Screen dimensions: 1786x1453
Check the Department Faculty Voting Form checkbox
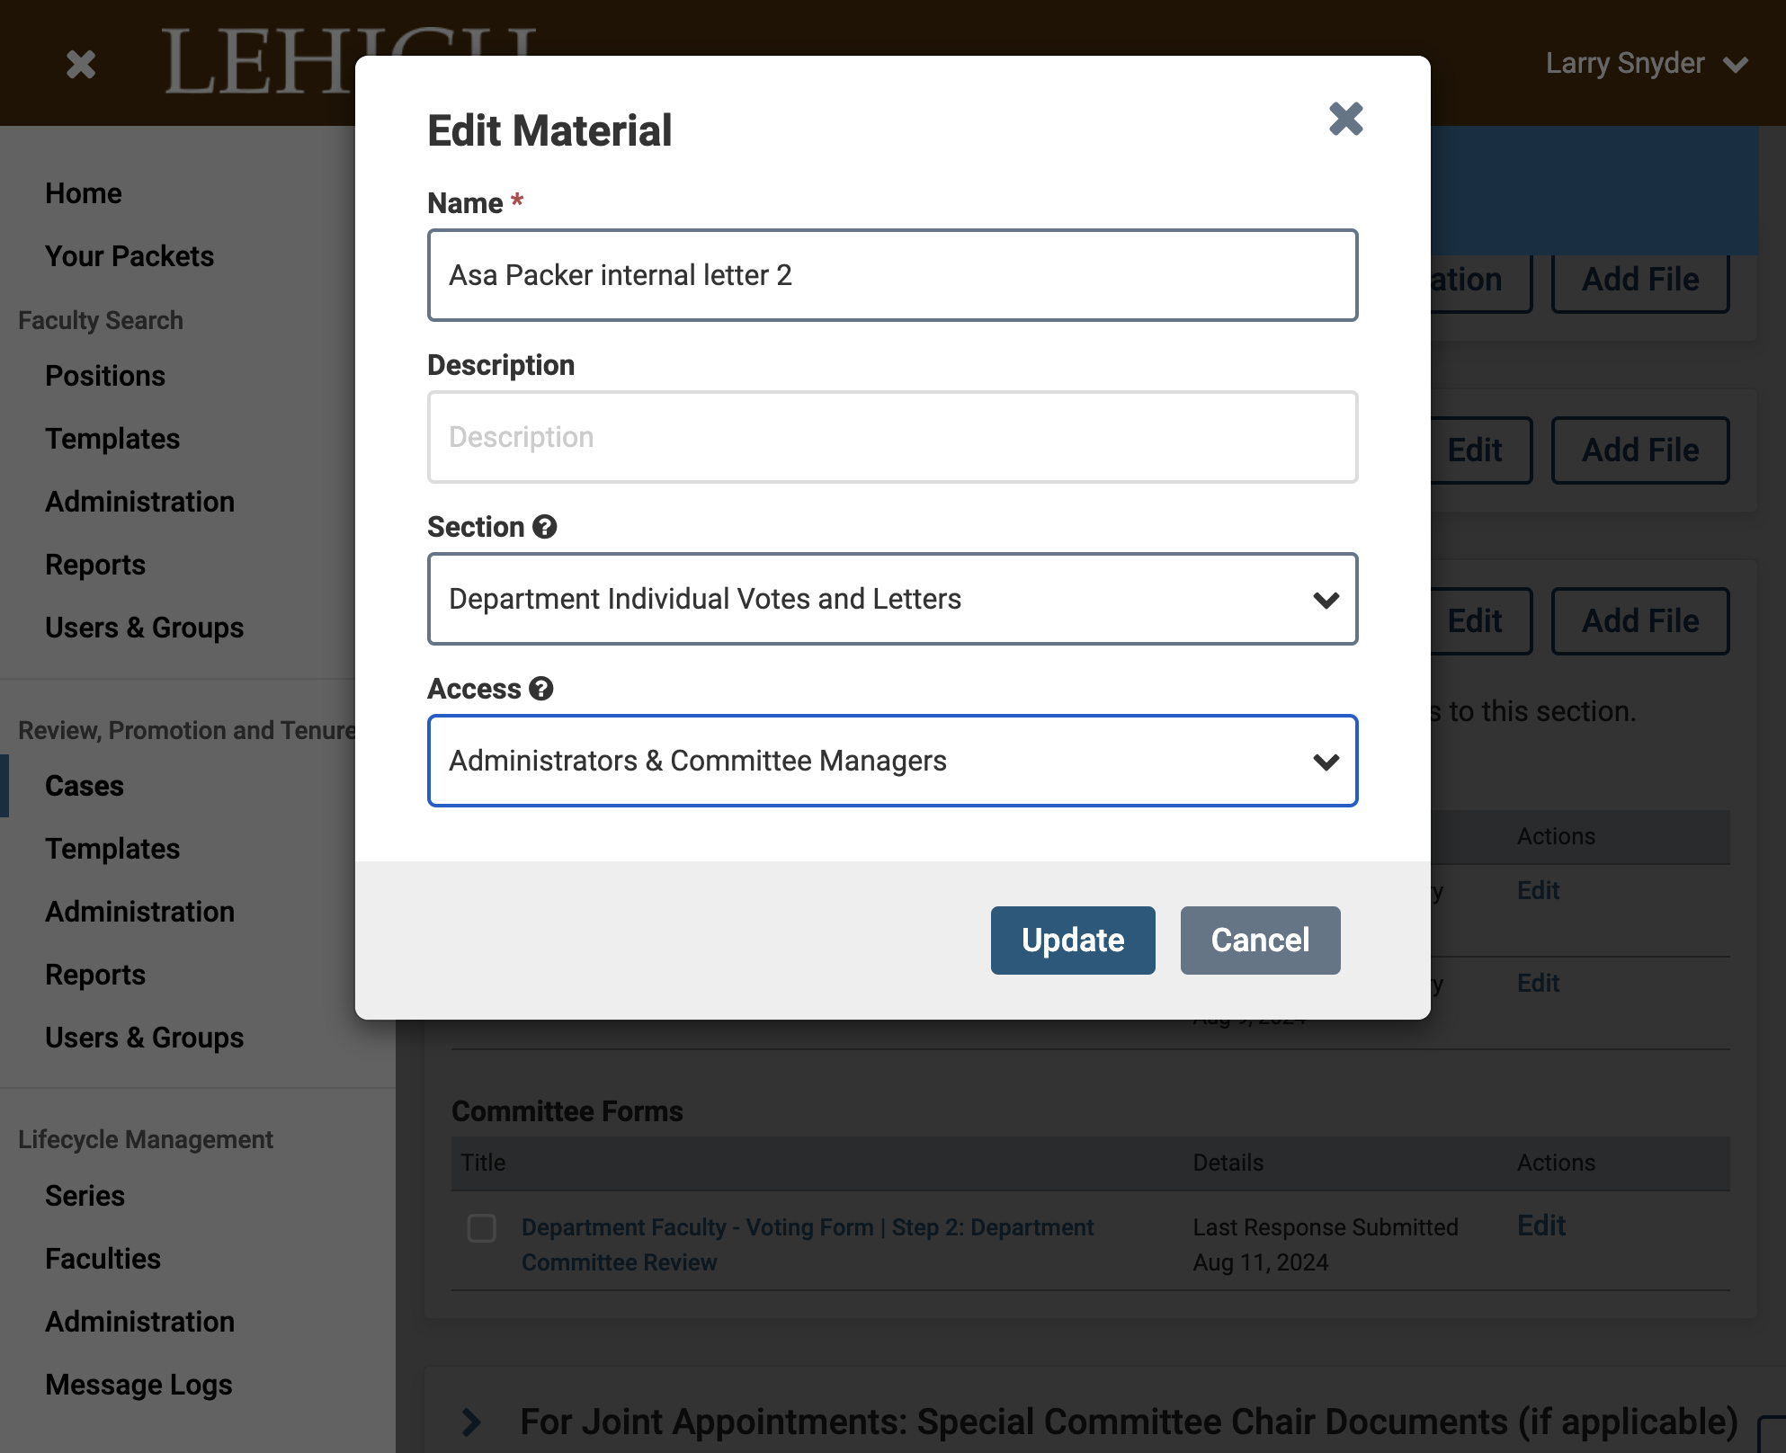click(x=482, y=1227)
